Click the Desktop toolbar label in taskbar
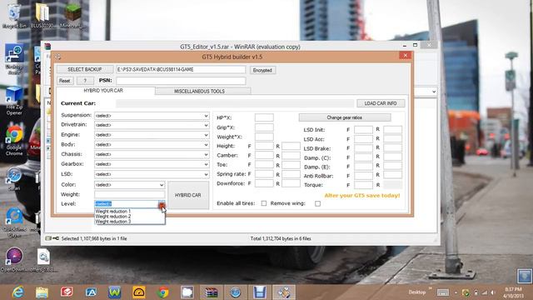Viewport: 533px width, 300px height. click(x=416, y=292)
